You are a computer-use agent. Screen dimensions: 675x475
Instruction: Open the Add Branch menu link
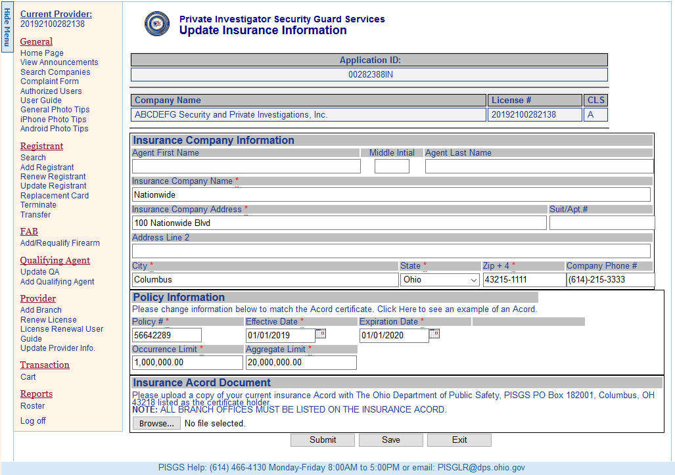click(x=41, y=310)
